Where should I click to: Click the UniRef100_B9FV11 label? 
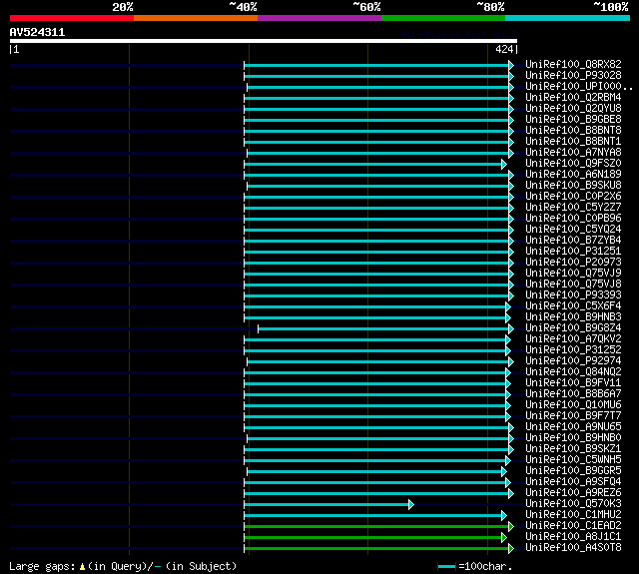click(573, 383)
